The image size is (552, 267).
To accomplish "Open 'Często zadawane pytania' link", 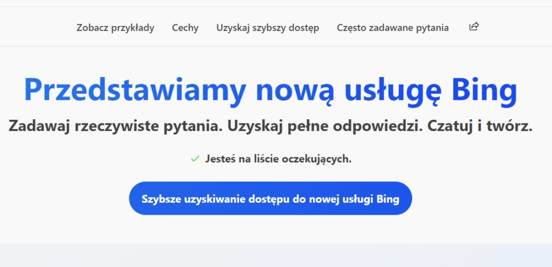I will [392, 28].
